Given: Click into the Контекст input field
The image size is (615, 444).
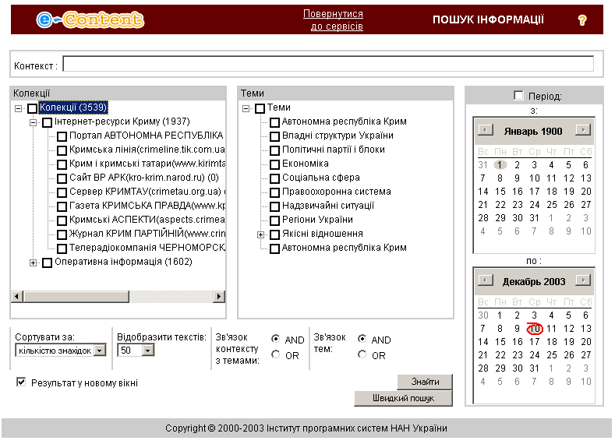Looking at the screenshot, I should coord(328,64).
